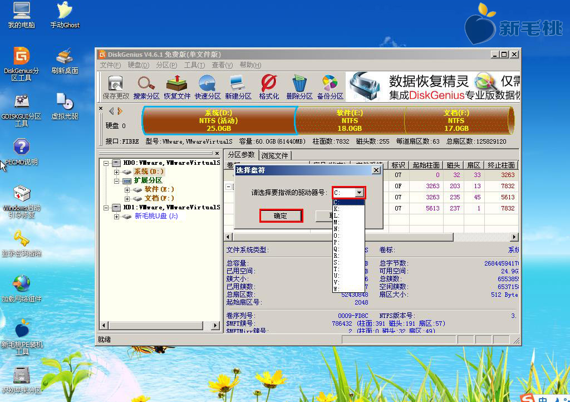The image size is (570, 402).
Task: Expand the 新毛桃U盘 (J:) tree node
Action: click(116, 217)
